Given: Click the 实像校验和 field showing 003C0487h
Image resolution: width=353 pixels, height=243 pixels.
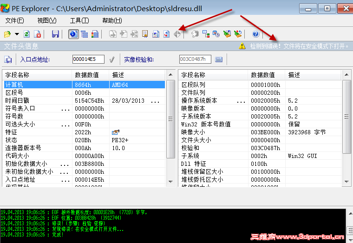Looking at the screenshot, I should [x=195, y=59].
